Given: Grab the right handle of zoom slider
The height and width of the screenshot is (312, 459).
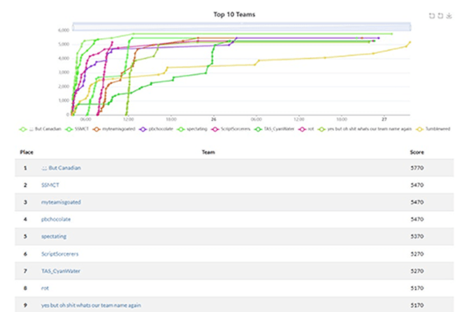Looking at the screenshot, I should (x=410, y=27).
